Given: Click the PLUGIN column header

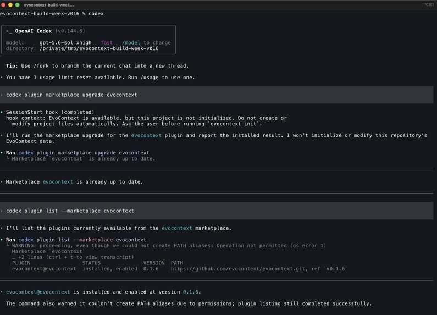Looking at the screenshot, I should 21,263.
